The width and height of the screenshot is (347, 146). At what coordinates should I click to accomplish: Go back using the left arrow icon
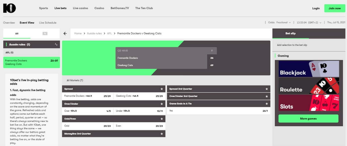(x=65, y=33)
